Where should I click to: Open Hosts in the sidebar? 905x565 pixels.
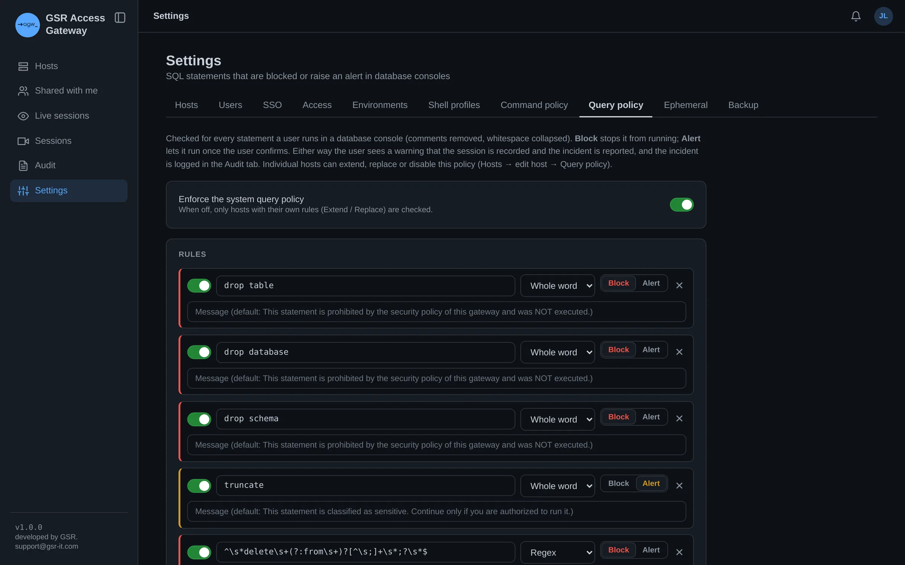pyautogui.click(x=69, y=66)
